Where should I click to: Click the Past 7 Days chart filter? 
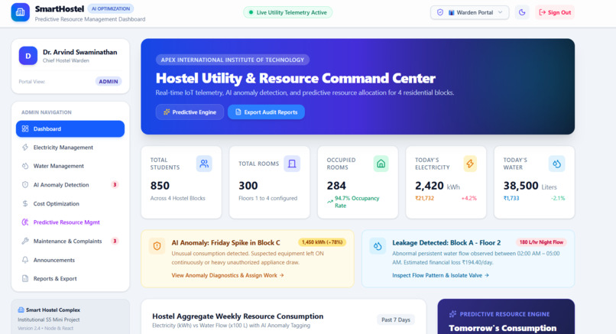click(396, 319)
